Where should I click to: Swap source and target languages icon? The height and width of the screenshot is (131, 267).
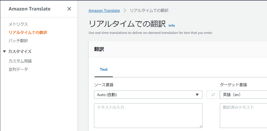pyautogui.click(x=213, y=95)
